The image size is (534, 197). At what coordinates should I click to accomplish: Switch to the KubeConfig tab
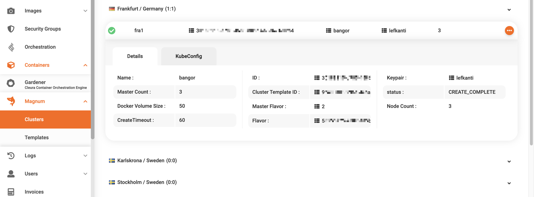(x=189, y=56)
